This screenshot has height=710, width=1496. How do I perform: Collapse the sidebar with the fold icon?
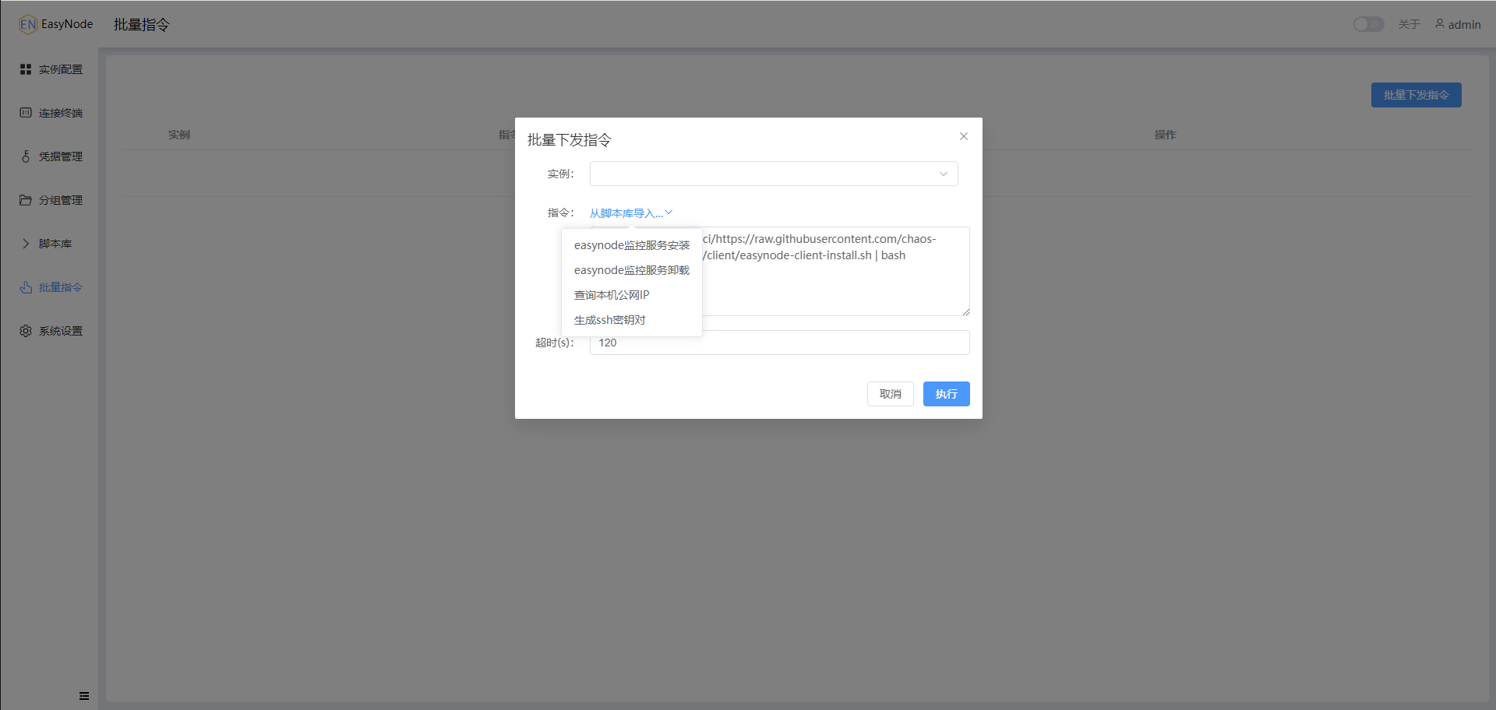tap(84, 696)
